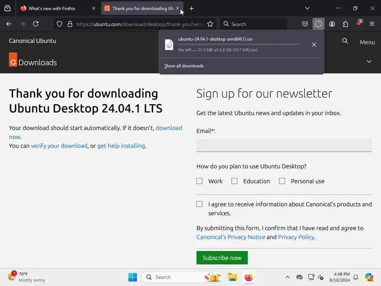Click the ISO download progress bar
Screen dimensions: 381x286
[x=239, y=45]
